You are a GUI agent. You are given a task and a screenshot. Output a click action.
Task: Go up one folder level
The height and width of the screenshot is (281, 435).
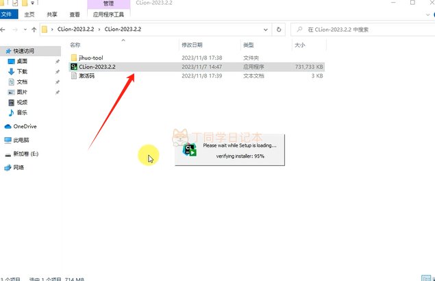click(34, 29)
